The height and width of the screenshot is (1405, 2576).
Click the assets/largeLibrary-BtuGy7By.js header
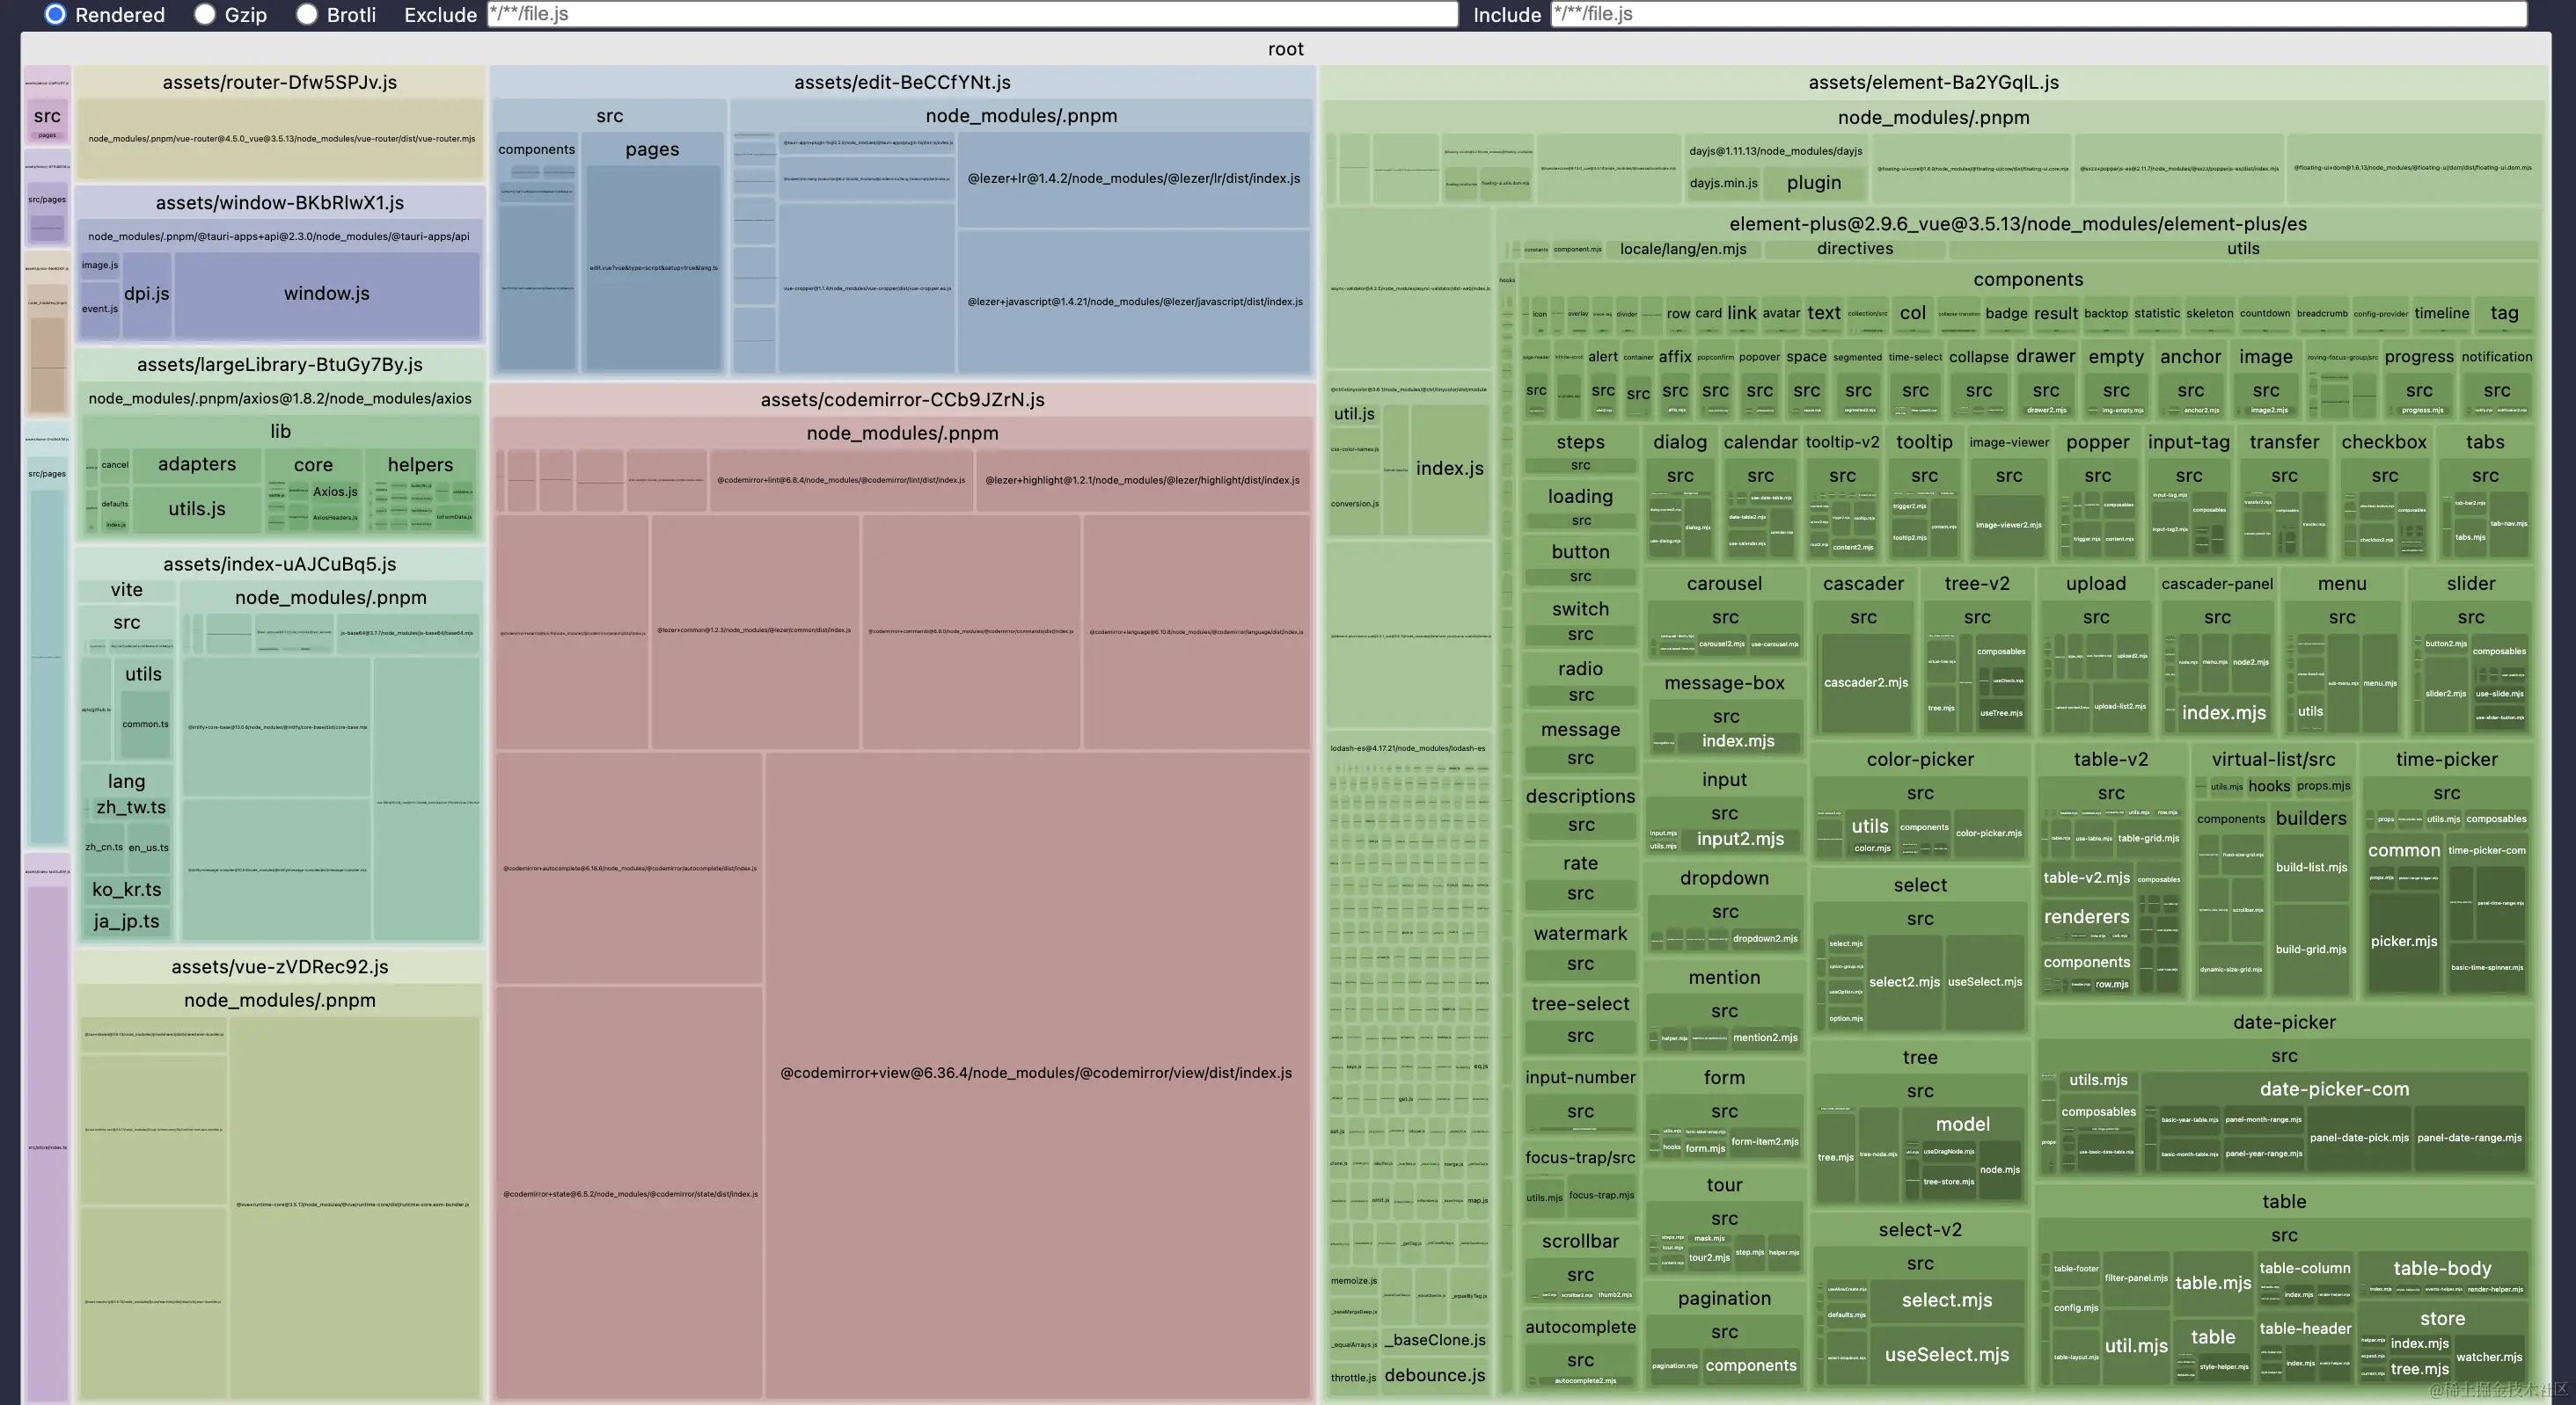(x=279, y=364)
